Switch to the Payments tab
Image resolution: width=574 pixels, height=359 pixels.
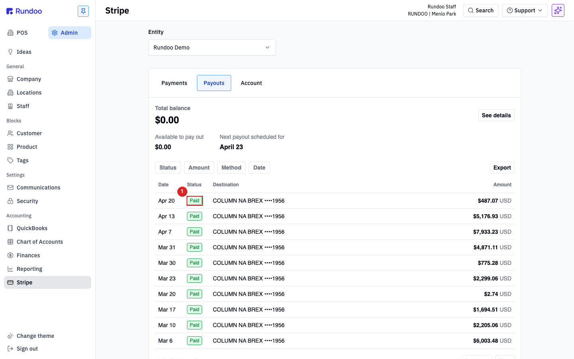[x=174, y=83]
